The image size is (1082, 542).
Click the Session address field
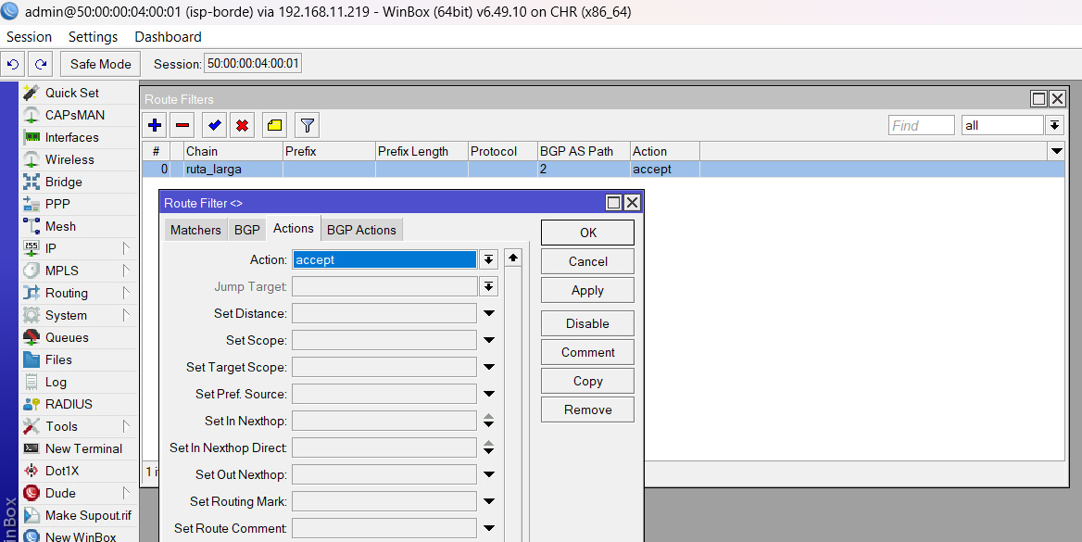(x=253, y=64)
